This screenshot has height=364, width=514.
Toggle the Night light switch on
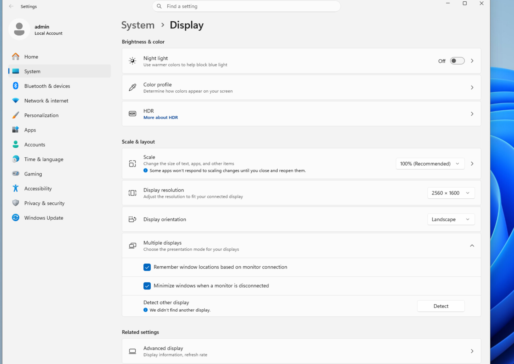(457, 61)
